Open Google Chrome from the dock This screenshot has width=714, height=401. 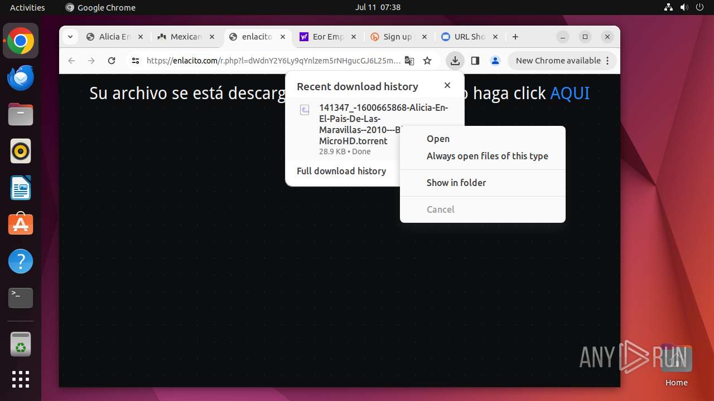coord(21,41)
